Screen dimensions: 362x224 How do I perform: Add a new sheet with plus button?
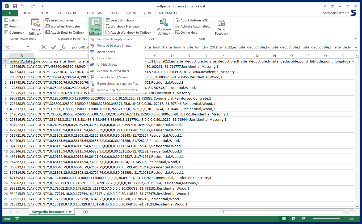tap(86, 212)
